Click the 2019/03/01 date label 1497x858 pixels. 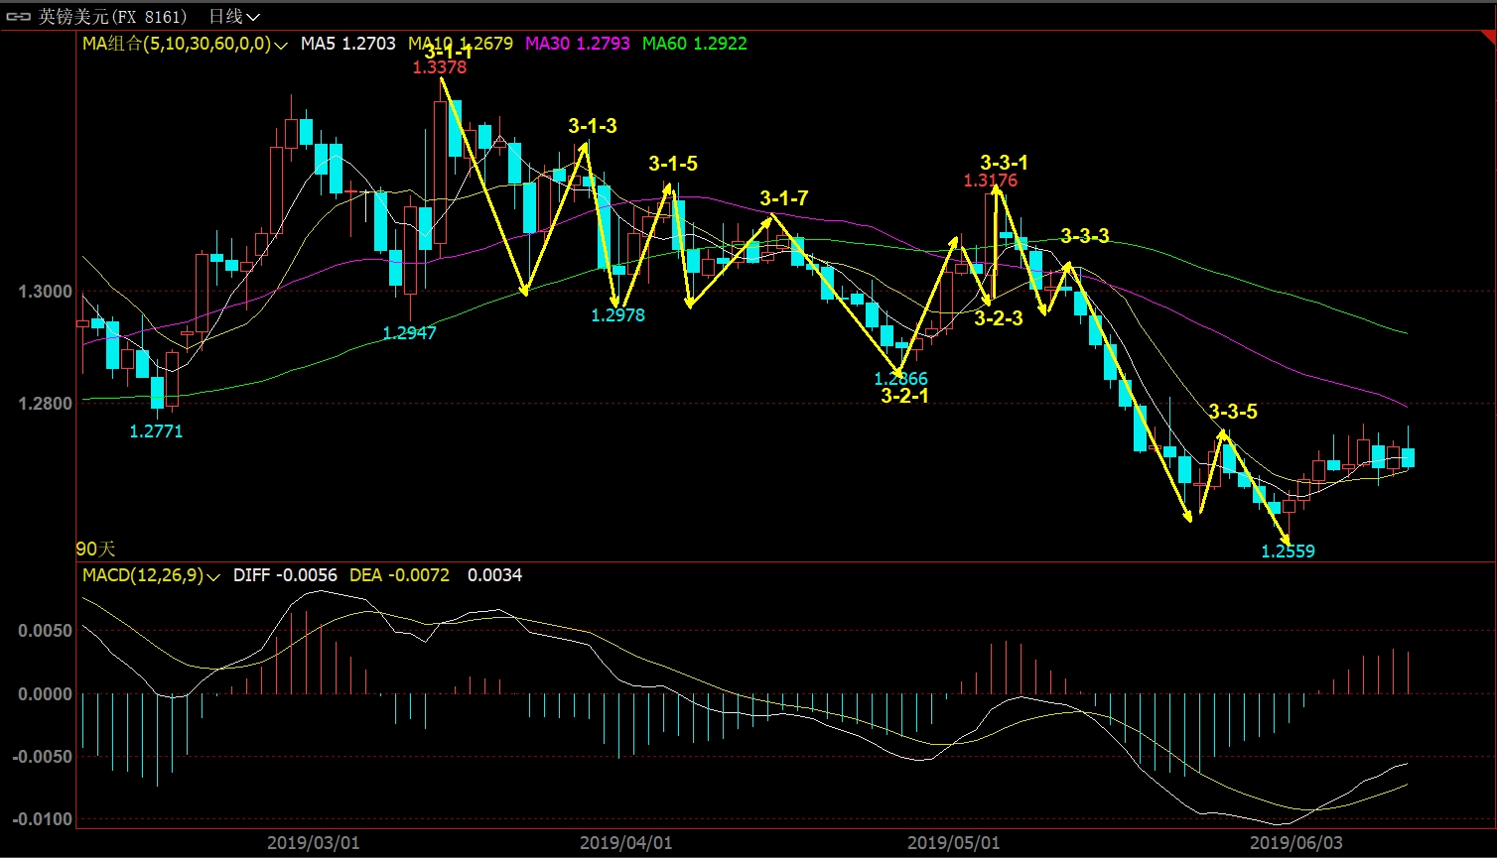point(314,842)
